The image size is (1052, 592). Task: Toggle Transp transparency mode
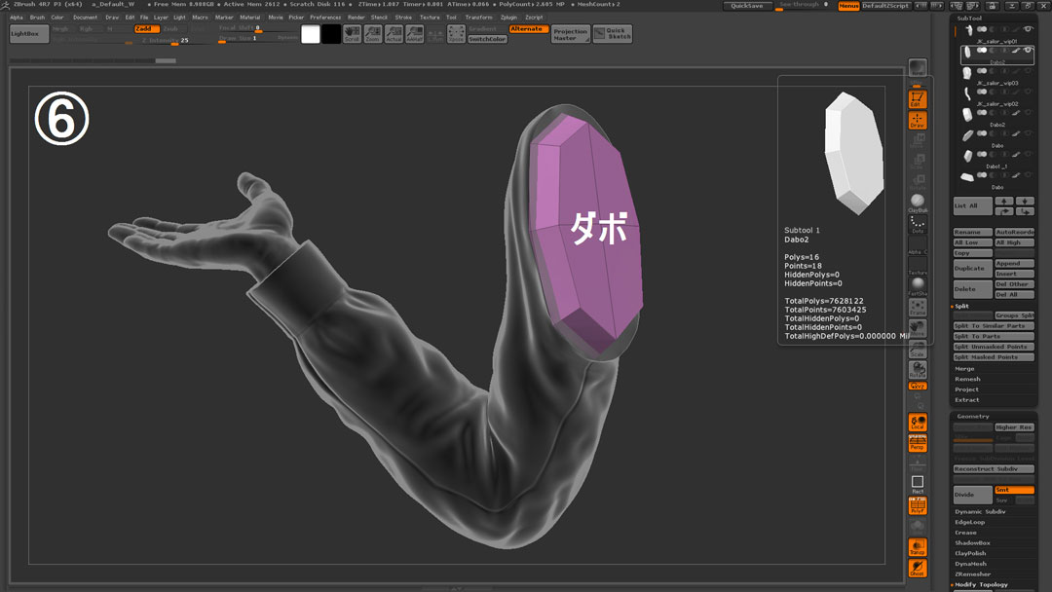click(x=918, y=547)
